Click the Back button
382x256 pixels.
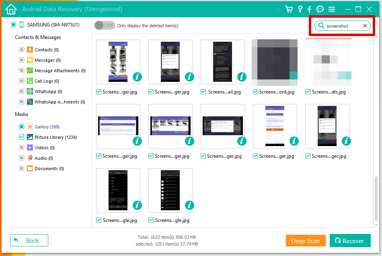[x=29, y=240]
